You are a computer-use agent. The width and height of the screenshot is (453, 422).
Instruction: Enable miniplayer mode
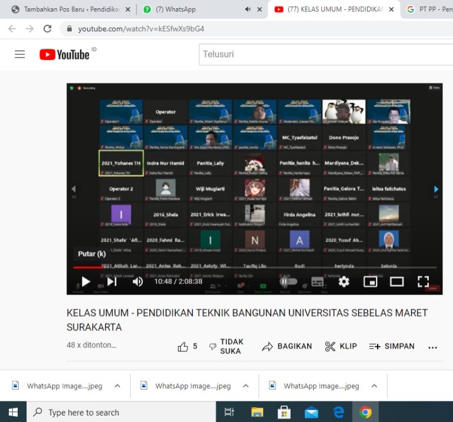point(370,282)
